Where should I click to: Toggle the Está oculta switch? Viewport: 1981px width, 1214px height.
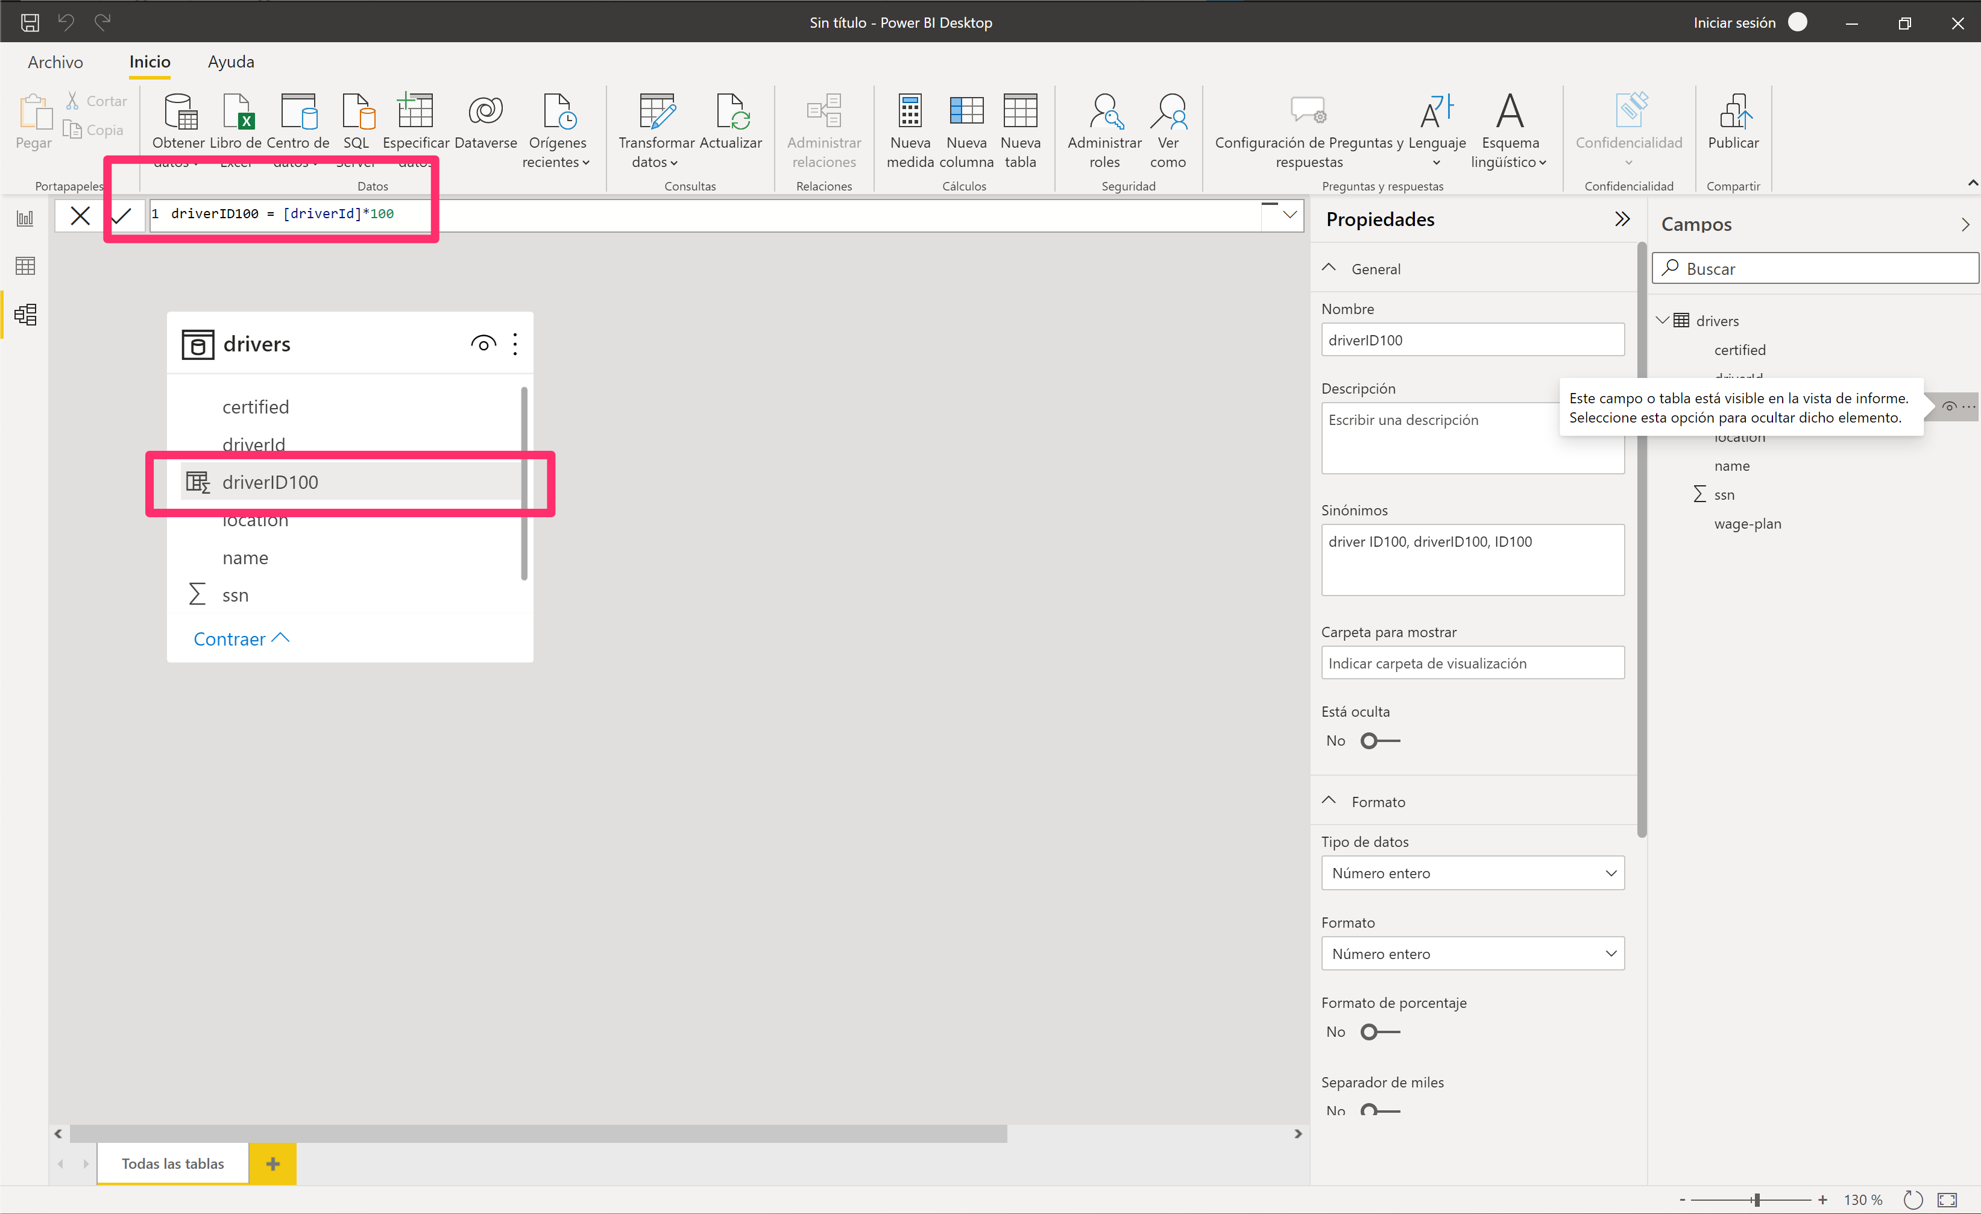1379,740
